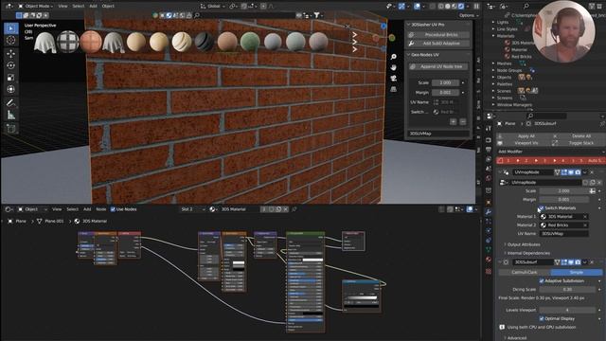
Task: Select the Select Box tool in viewport toolbar
Action: (x=10, y=28)
